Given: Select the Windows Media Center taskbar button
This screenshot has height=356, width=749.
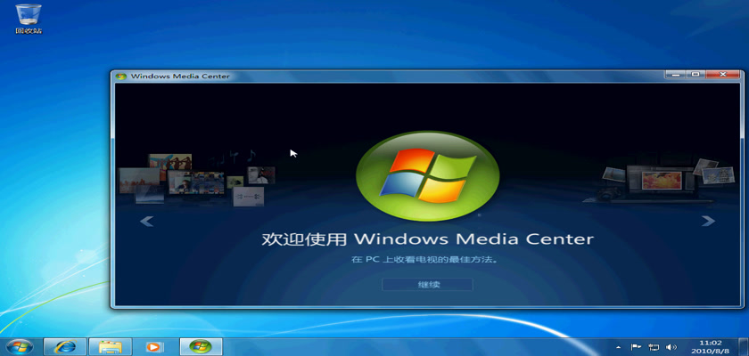Looking at the screenshot, I should click(201, 346).
